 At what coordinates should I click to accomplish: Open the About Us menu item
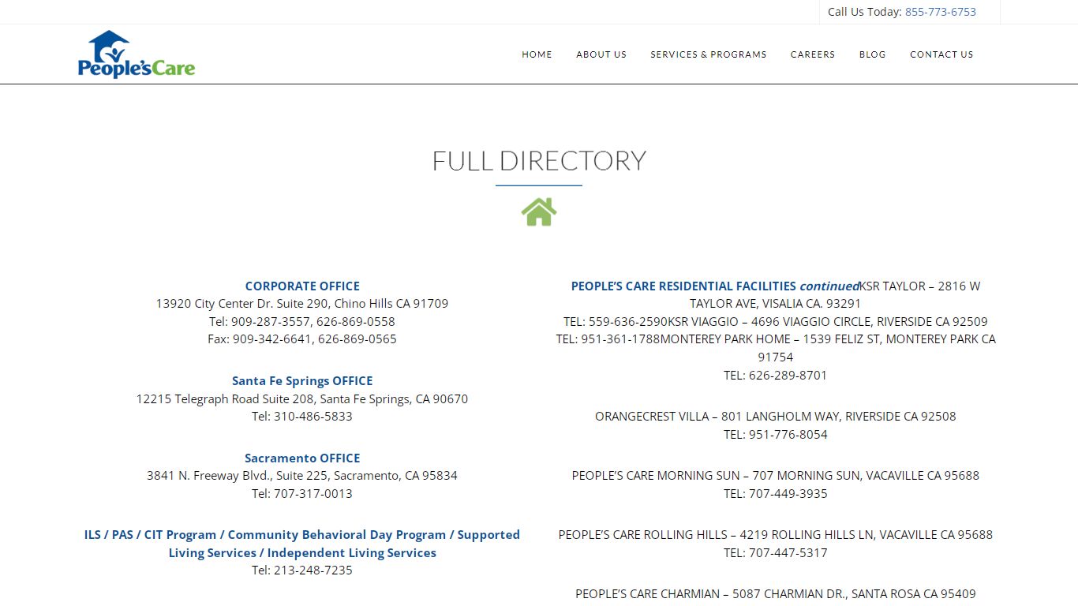point(601,54)
